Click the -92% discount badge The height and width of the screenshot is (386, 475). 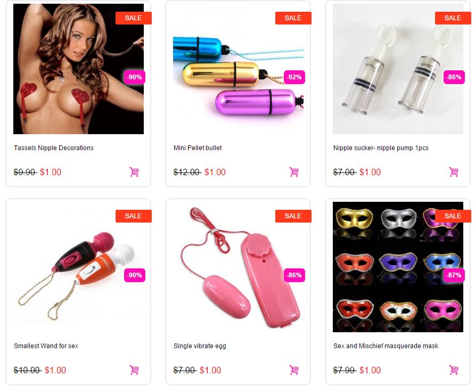click(x=294, y=77)
